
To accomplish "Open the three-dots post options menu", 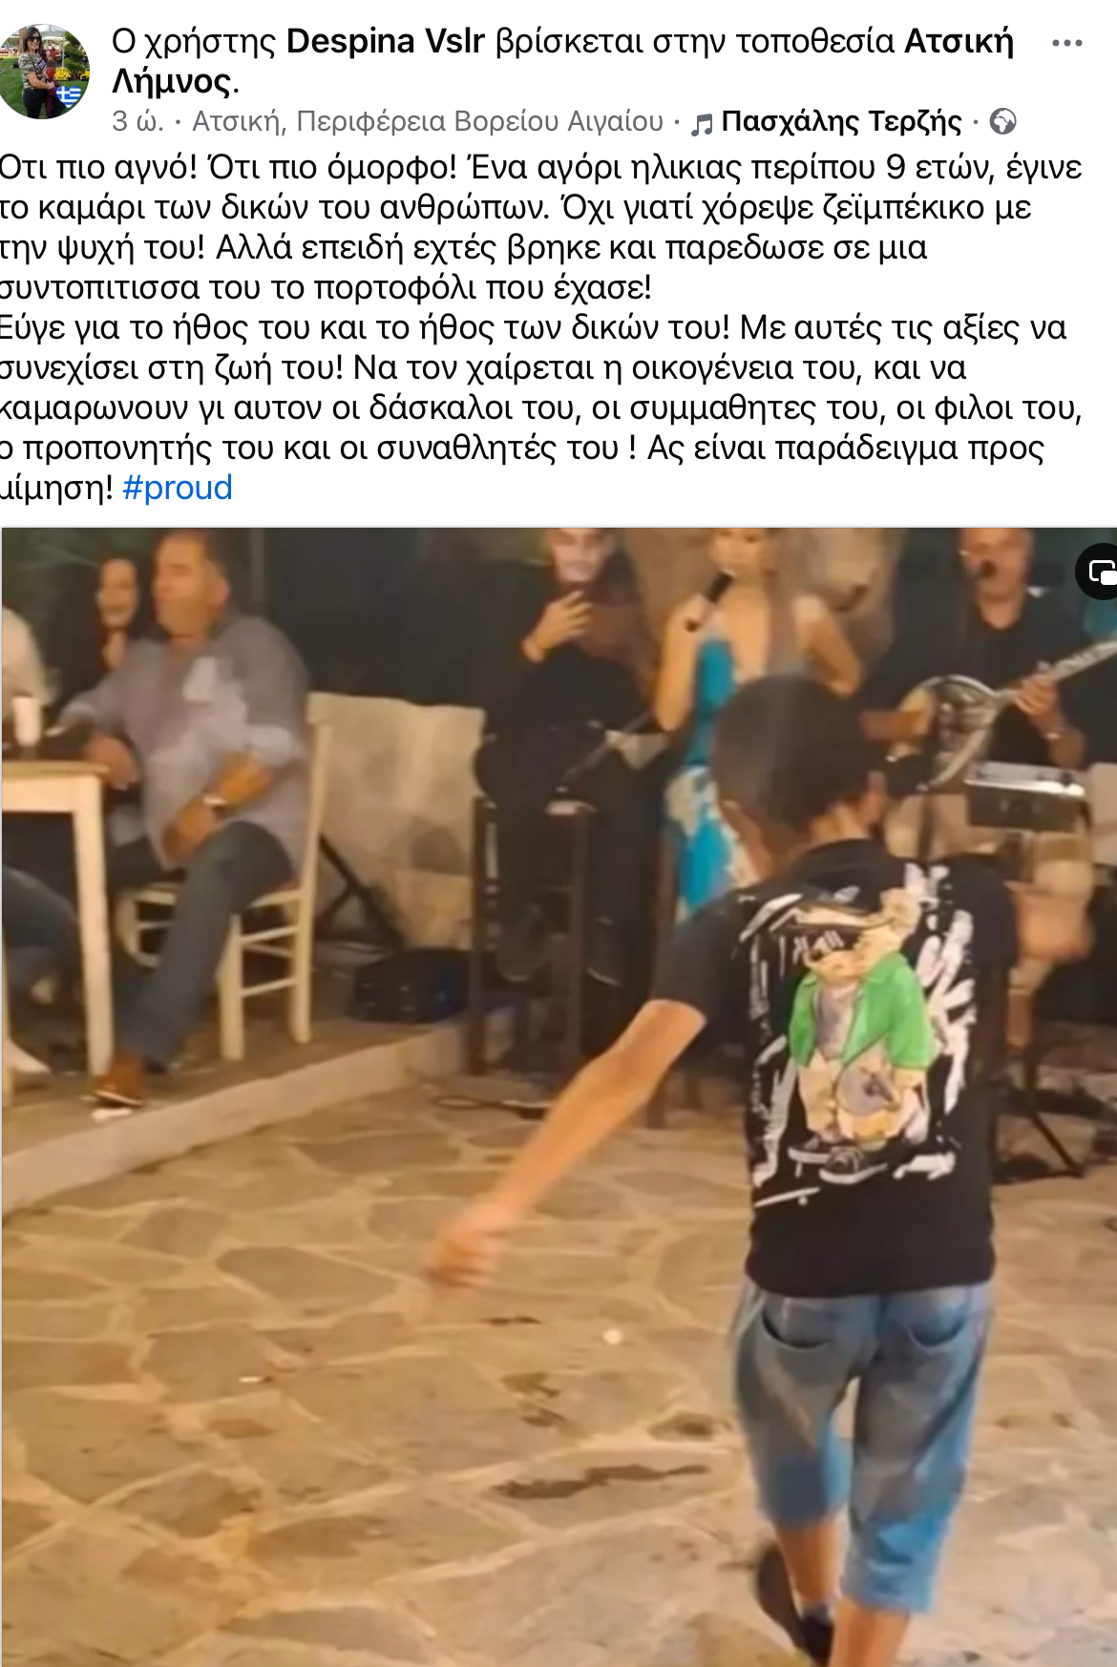I will [x=1066, y=44].
